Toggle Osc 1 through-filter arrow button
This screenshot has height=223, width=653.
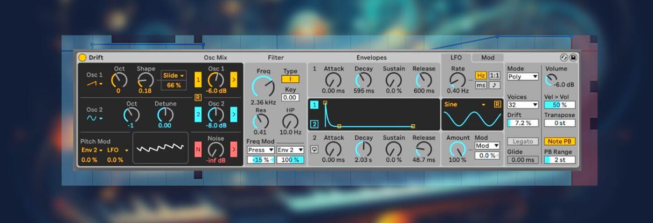[234, 80]
